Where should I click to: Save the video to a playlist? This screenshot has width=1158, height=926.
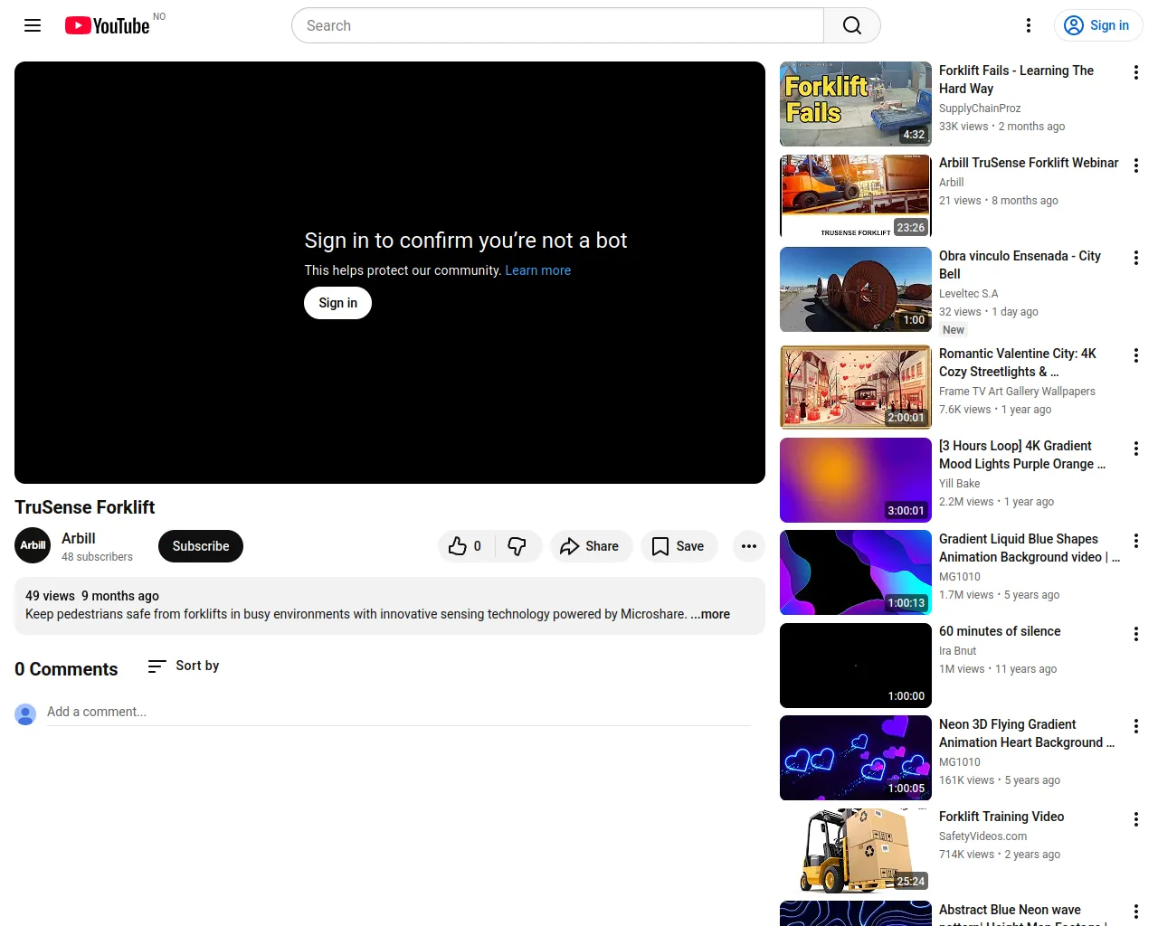(x=679, y=546)
